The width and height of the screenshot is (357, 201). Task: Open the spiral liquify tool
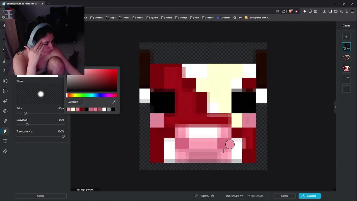click(5, 111)
